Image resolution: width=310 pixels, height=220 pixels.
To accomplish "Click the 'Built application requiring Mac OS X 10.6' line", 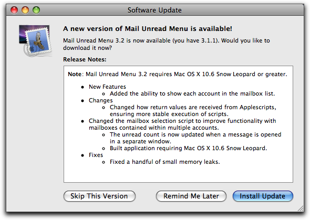I will click(189, 148).
